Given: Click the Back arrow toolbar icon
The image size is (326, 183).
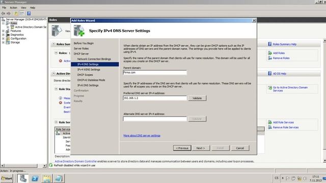Looking at the screenshot, I should (x=3, y=14).
